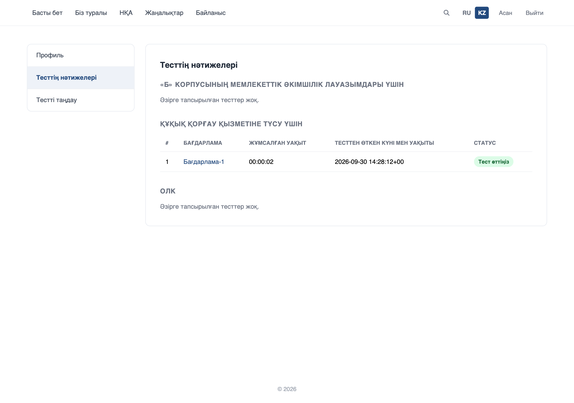Go to Біз туралы page
The image size is (574, 403).
[x=91, y=13]
